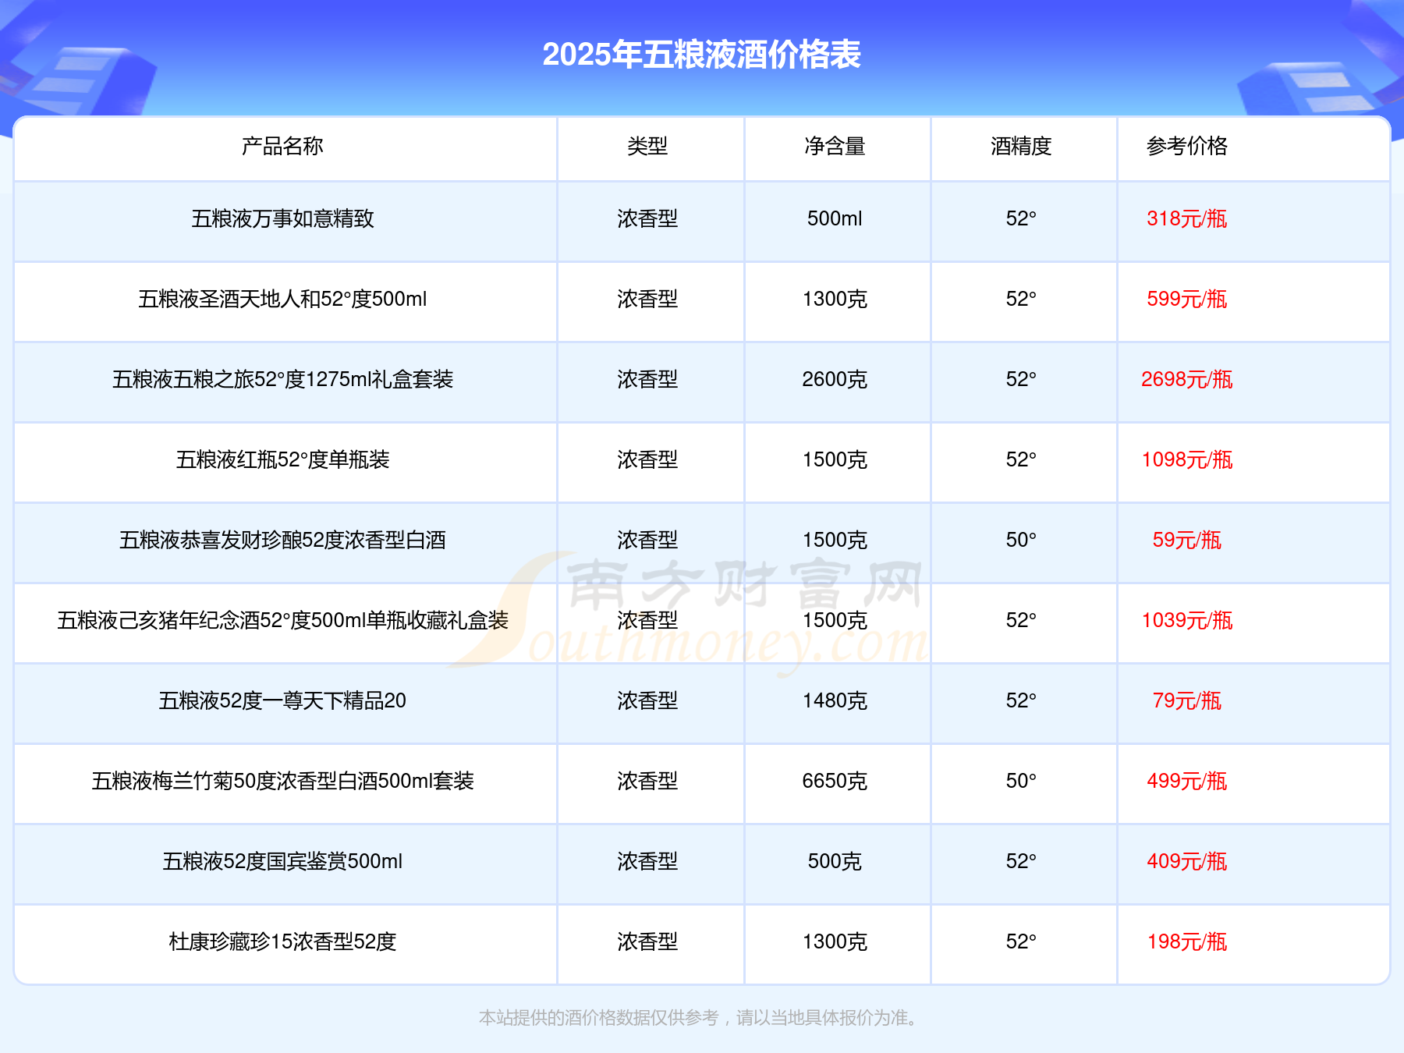Select product name 五粮液万事如意精致
This screenshot has height=1053, width=1404.
[282, 218]
